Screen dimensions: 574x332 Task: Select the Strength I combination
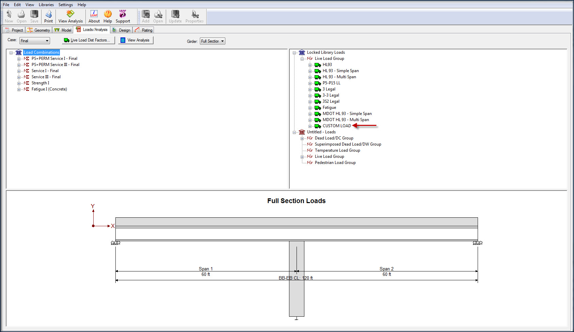tap(40, 83)
